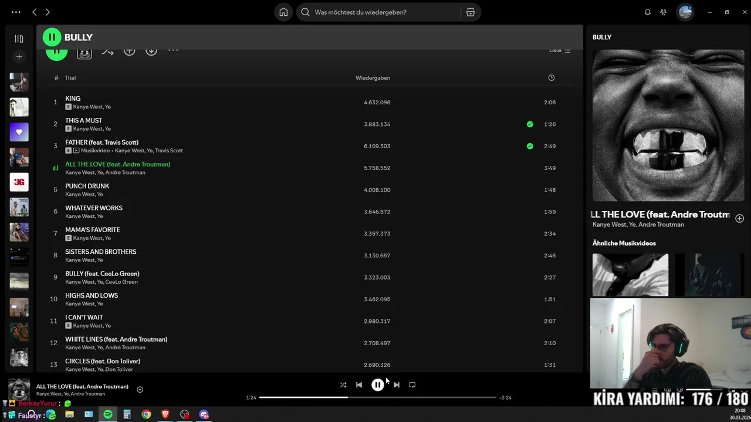This screenshot has width=751, height=422.
Task: Select track WHATEVER WORKS
Action: pos(94,208)
